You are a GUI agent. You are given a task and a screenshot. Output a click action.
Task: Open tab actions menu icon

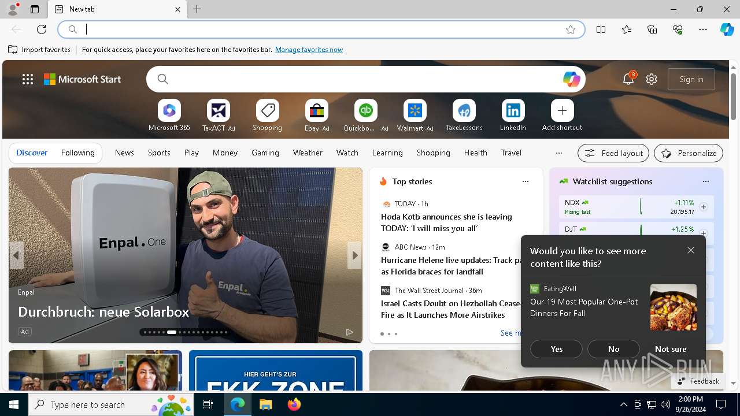pyautogui.click(x=35, y=9)
